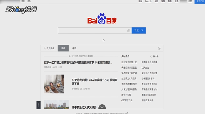Open hot topic 翟天临名字被写错
Screen dimensions: 205x114
[x=149, y=73]
